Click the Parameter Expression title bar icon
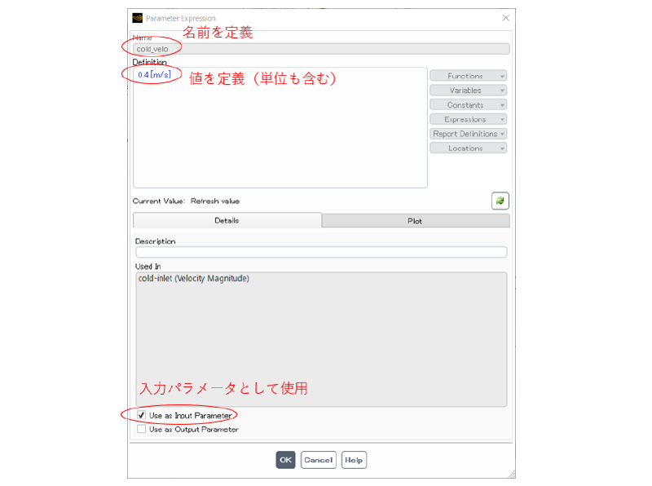Screen dimensions: 652x486 pyautogui.click(x=137, y=17)
